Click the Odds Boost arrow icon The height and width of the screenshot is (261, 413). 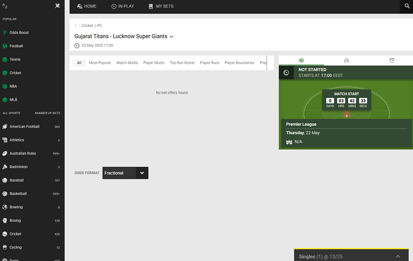point(5,33)
